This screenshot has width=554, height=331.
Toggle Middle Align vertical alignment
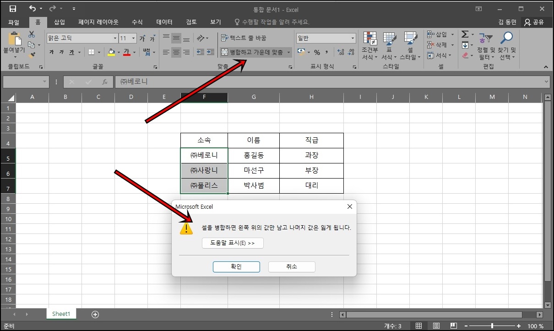pyautogui.click(x=176, y=38)
